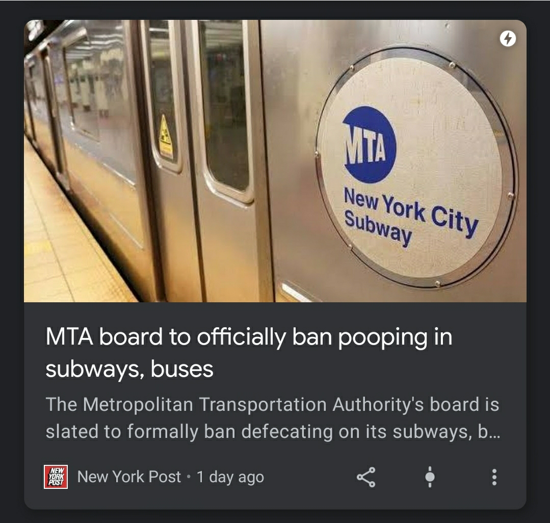550x523 pixels.
Task: Open the subway train article image
Action: tap(275, 161)
